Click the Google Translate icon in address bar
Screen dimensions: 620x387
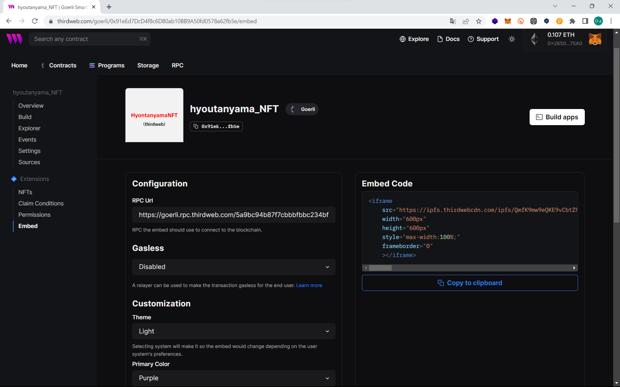click(453, 21)
